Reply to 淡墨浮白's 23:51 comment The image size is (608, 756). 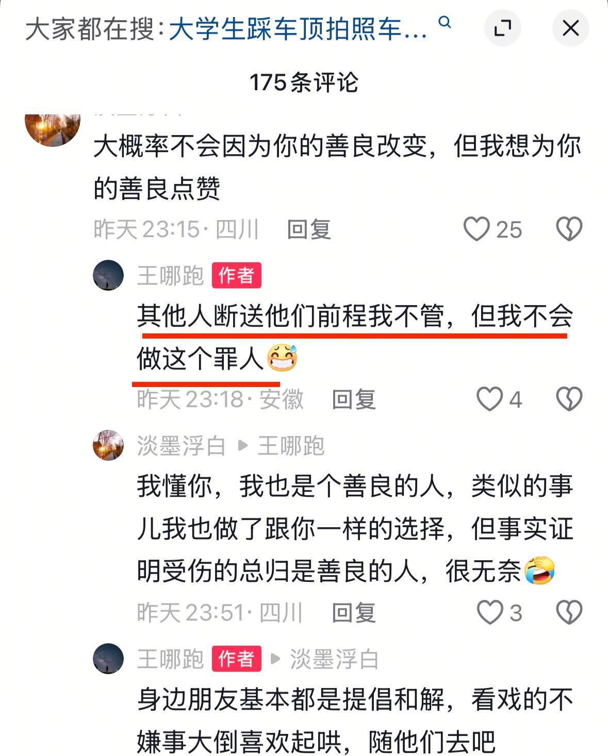point(354,613)
